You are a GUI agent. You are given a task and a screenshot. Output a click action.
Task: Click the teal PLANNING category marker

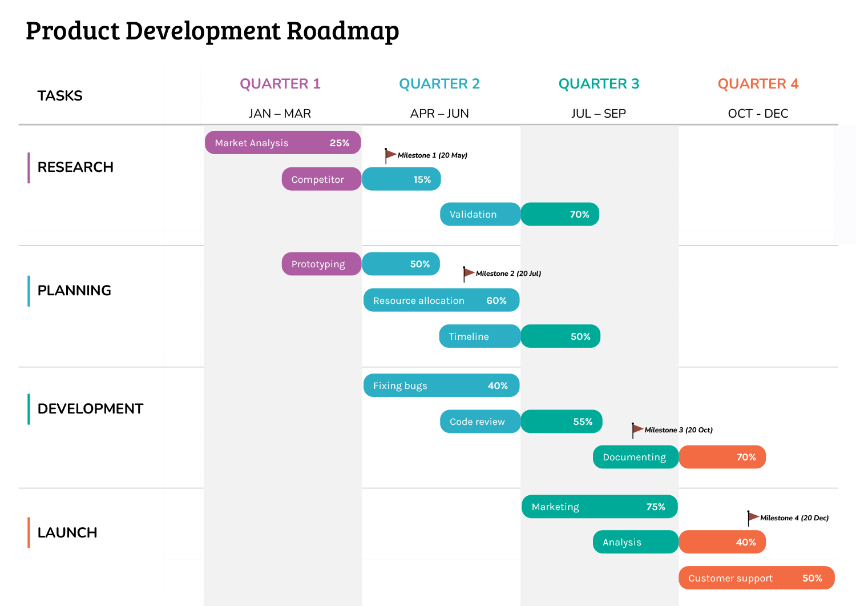(x=29, y=291)
